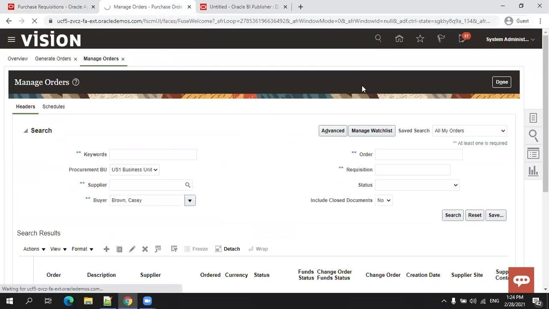This screenshot has width=549, height=309.
Task: Click into the Order input field
Action: coord(419,154)
